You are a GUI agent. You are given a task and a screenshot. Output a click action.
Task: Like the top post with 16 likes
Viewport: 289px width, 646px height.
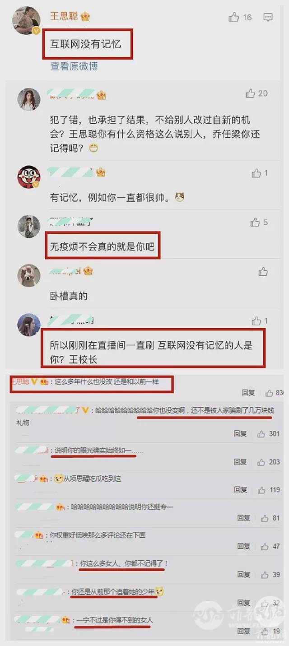(x=233, y=18)
